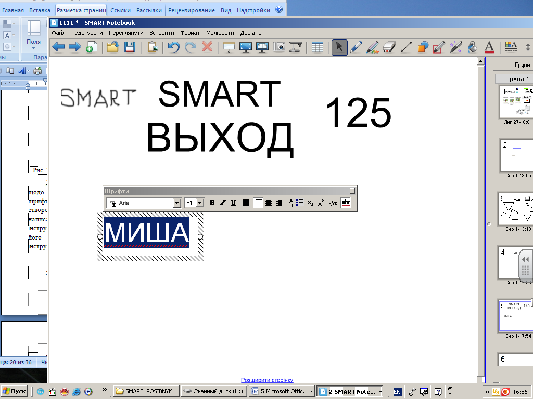This screenshot has width=533, height=399.
Task: Select the Text tool with letter A
Action: click(489, 47)
